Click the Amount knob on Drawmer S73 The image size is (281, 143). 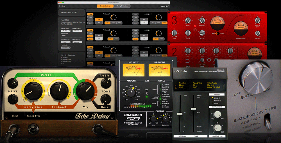[x=131, y=92]
